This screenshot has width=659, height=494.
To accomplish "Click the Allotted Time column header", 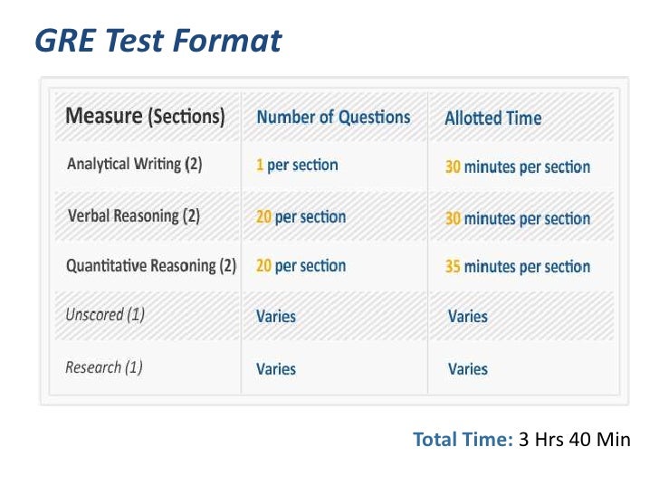I will [x=493, y=118].
